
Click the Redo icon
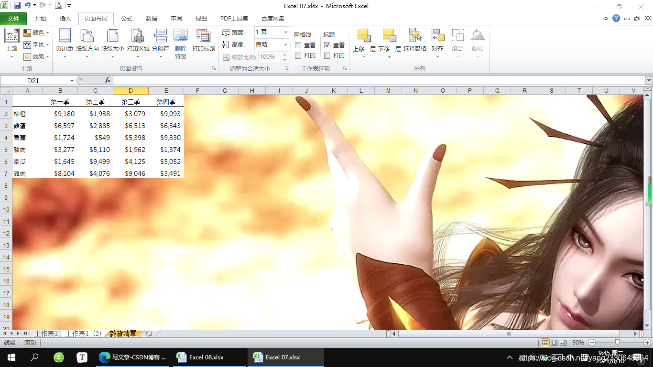coord(43,6)
